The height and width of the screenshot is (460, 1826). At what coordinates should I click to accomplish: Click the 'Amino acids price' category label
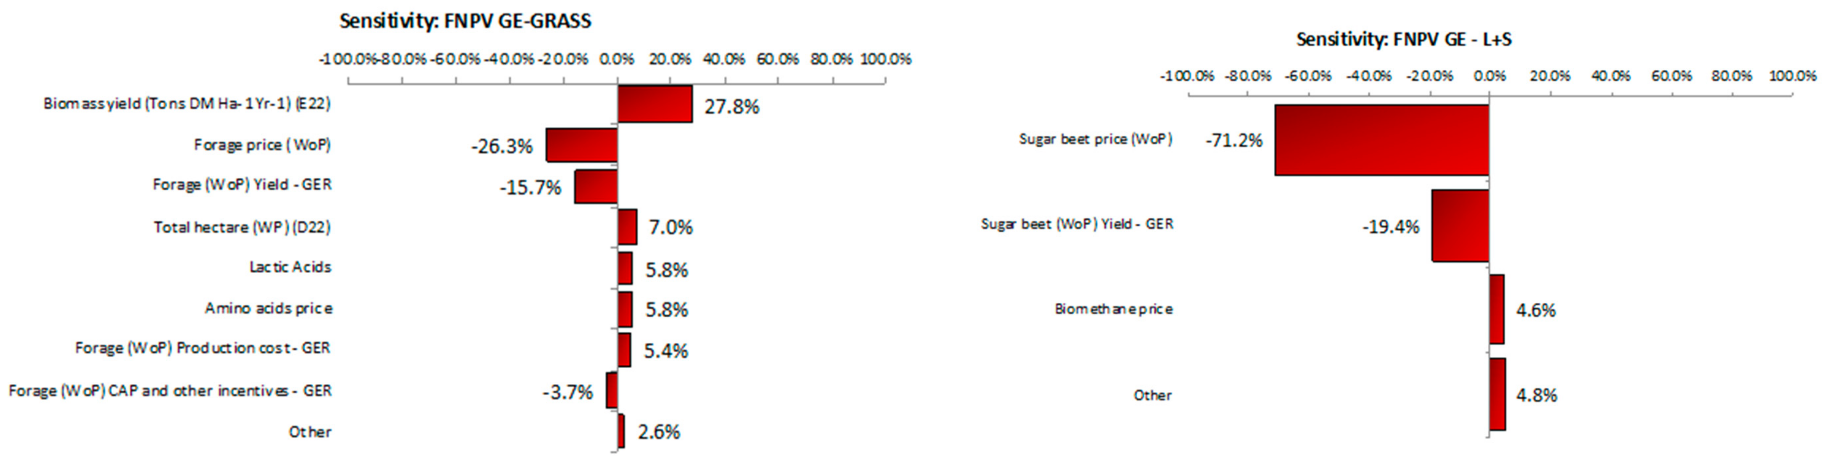(269, 308)
